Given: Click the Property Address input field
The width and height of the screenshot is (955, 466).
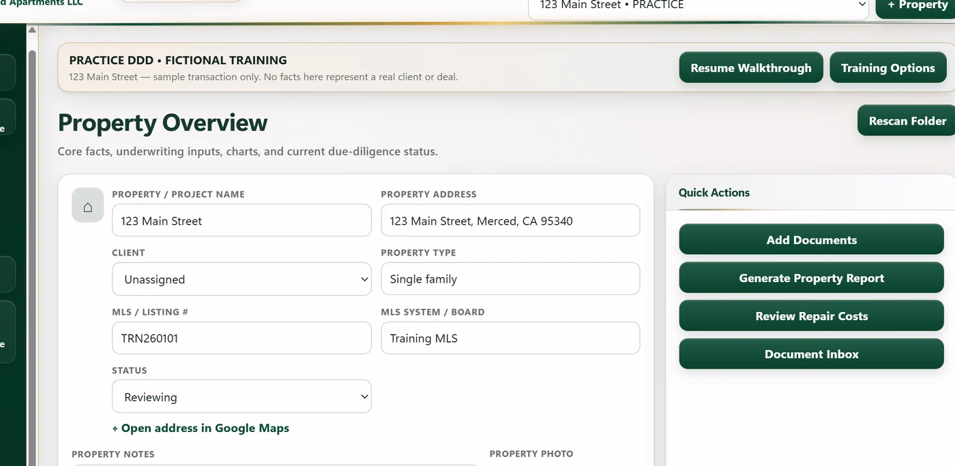Looking at the screenshot, I should [510, 221].
